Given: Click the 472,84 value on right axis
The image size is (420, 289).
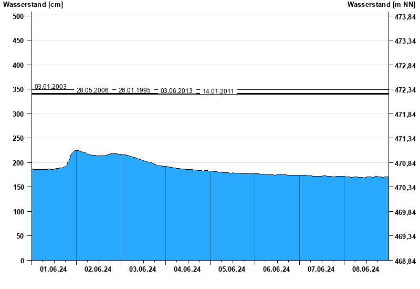Looking at the screenshot, I should tap(405, 66).
